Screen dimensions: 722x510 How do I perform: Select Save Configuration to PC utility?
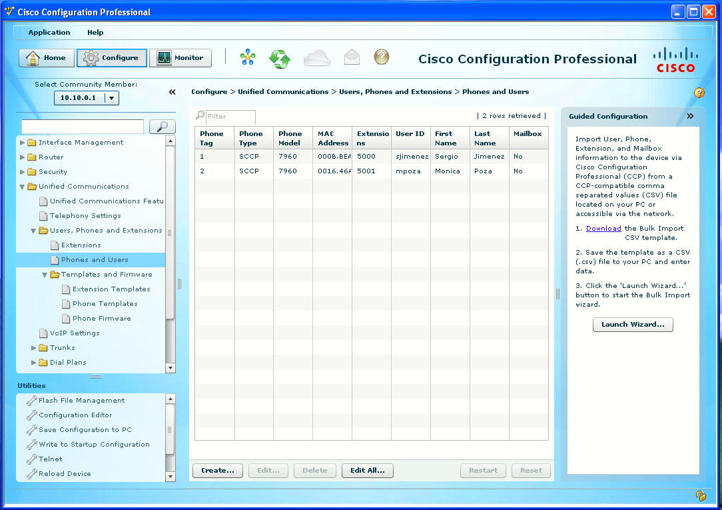(85, 430)
